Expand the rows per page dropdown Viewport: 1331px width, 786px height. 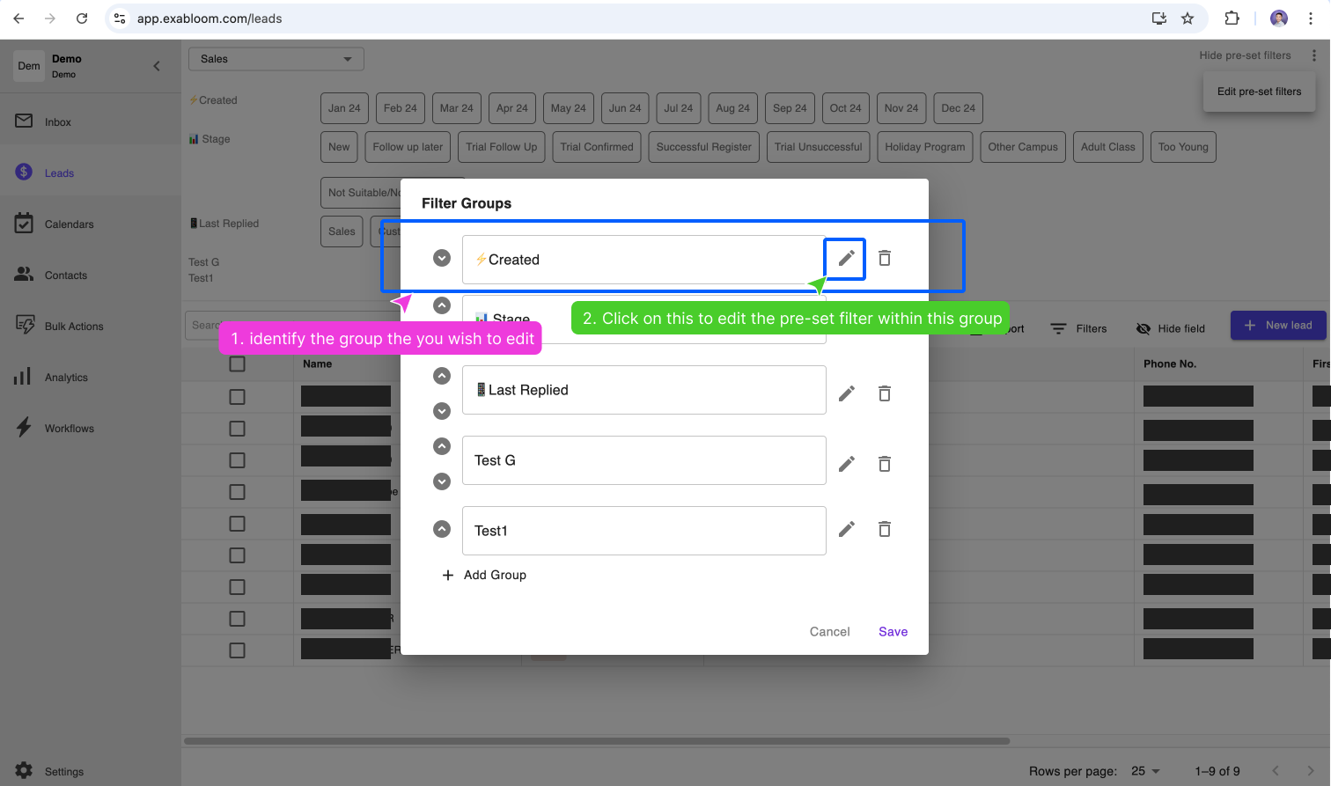tap(1145, 771)
